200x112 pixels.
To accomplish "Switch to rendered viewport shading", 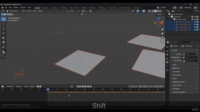I will pyautogui.click(x=160, y=11).
